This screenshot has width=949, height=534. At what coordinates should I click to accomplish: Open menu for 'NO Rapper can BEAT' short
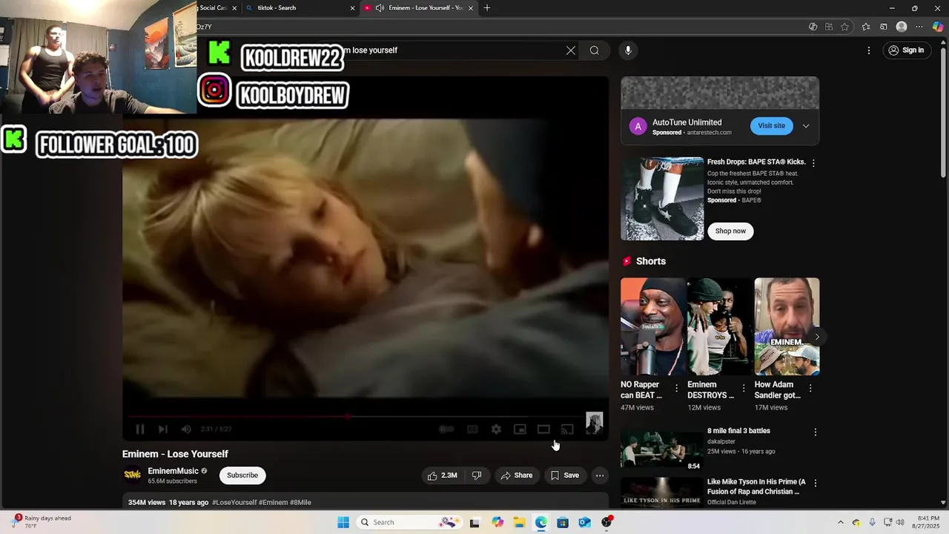tap(676, 388)
